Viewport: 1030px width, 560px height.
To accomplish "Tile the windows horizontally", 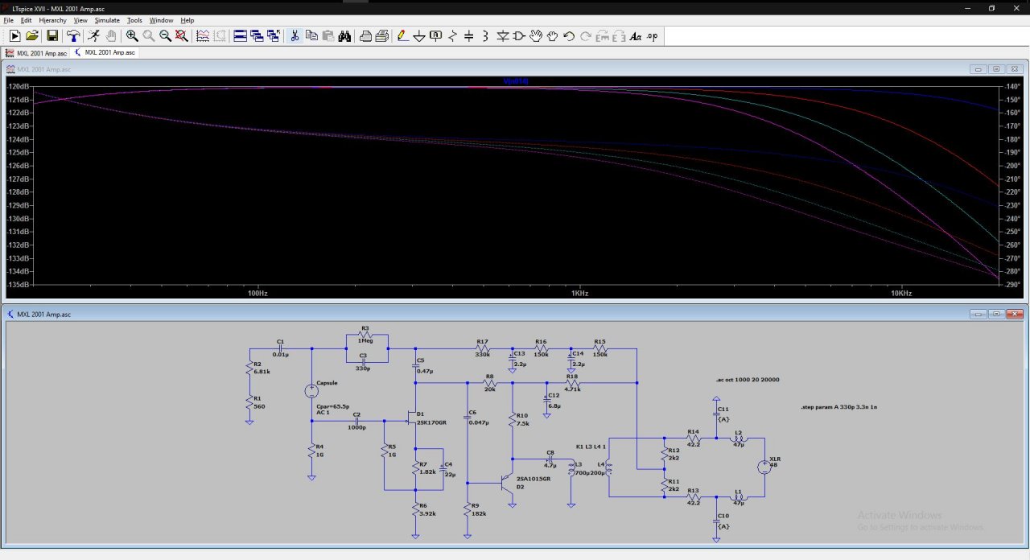I will point(240,36).
